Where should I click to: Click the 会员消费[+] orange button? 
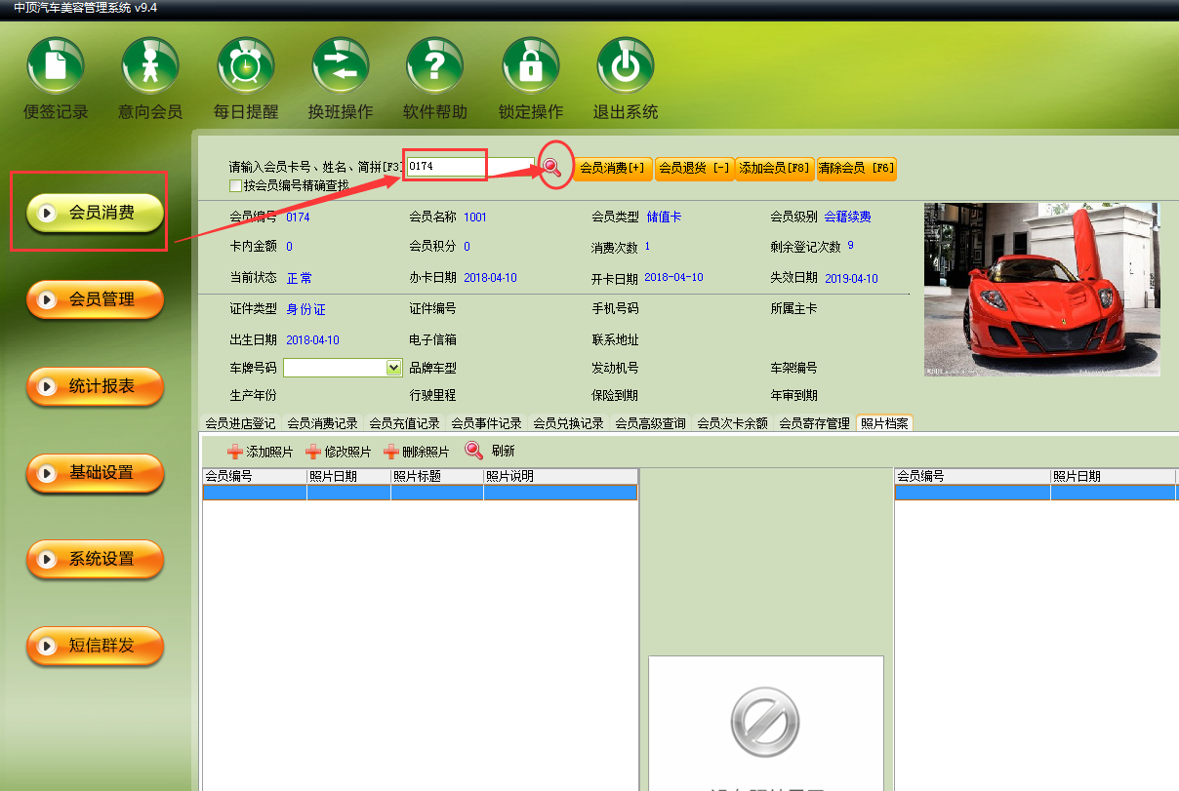[612, 168]
